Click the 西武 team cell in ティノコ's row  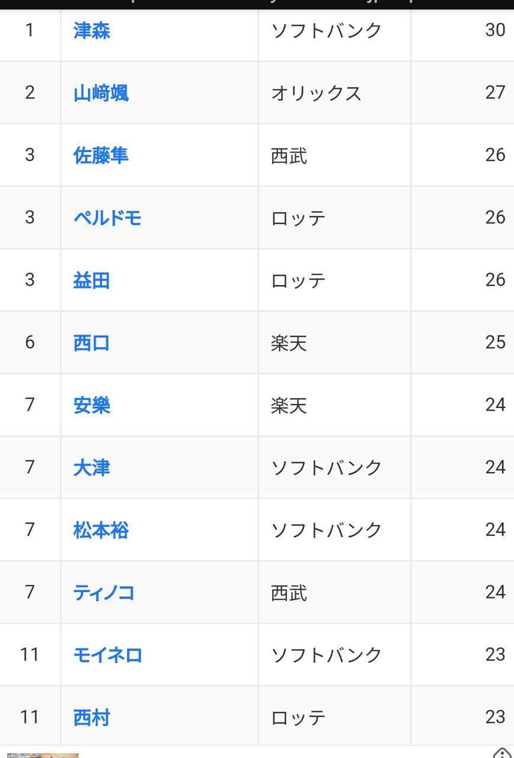coord(335,593)
